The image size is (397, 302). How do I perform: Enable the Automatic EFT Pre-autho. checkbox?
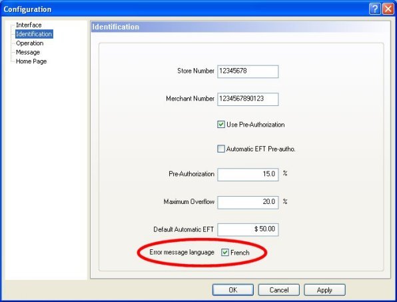click(x=220, y=149)
